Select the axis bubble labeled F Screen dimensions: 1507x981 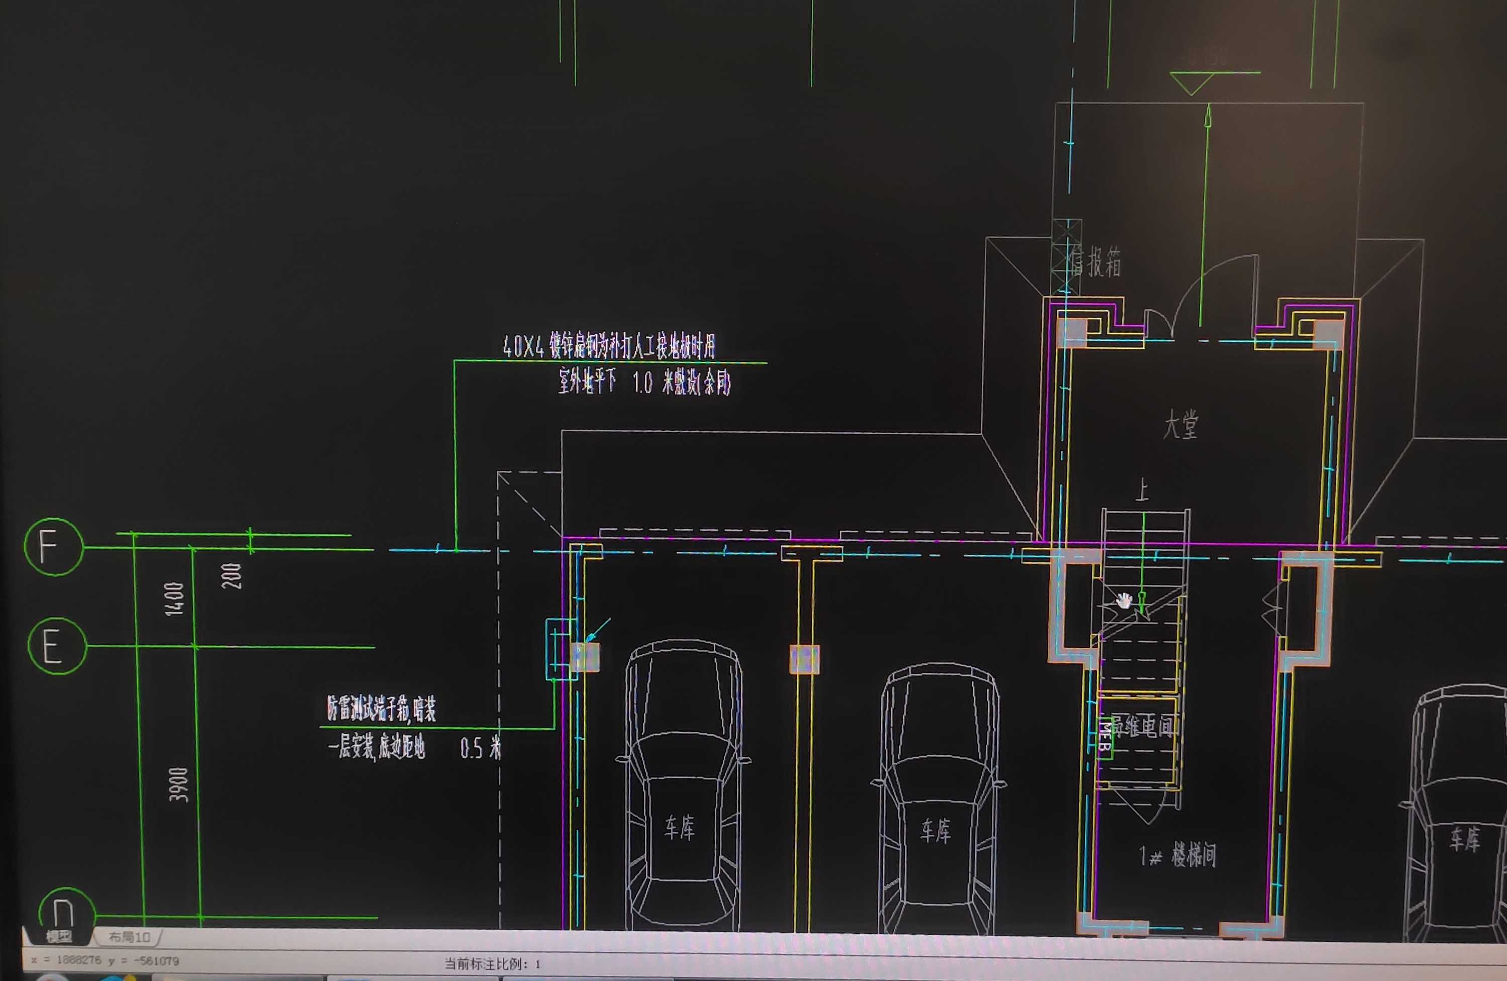54,547
